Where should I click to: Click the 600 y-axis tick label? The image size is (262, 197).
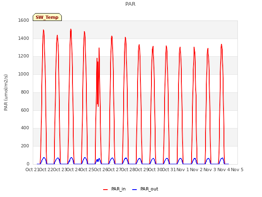pyautogui.click(x=25, y=110)
